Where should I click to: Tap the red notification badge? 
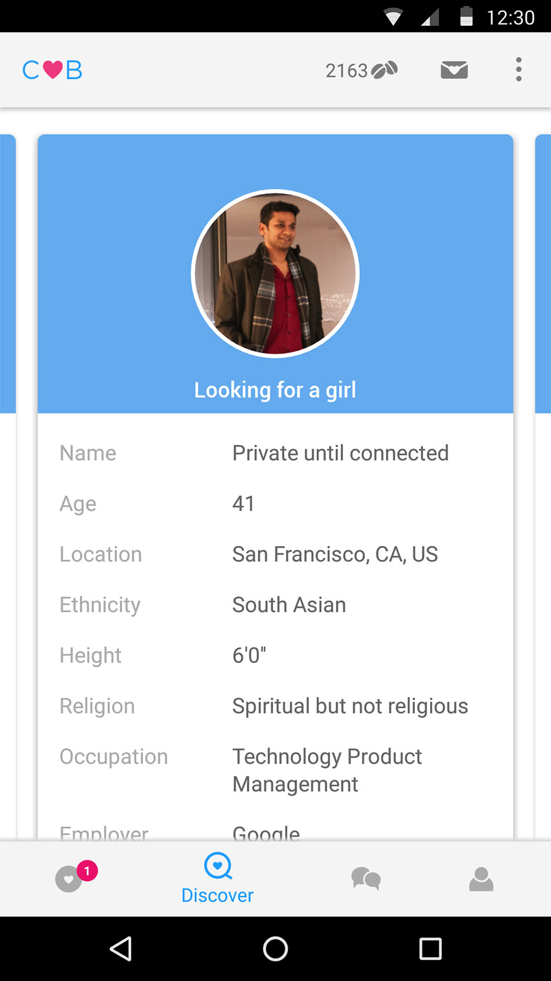pos(87,870)
